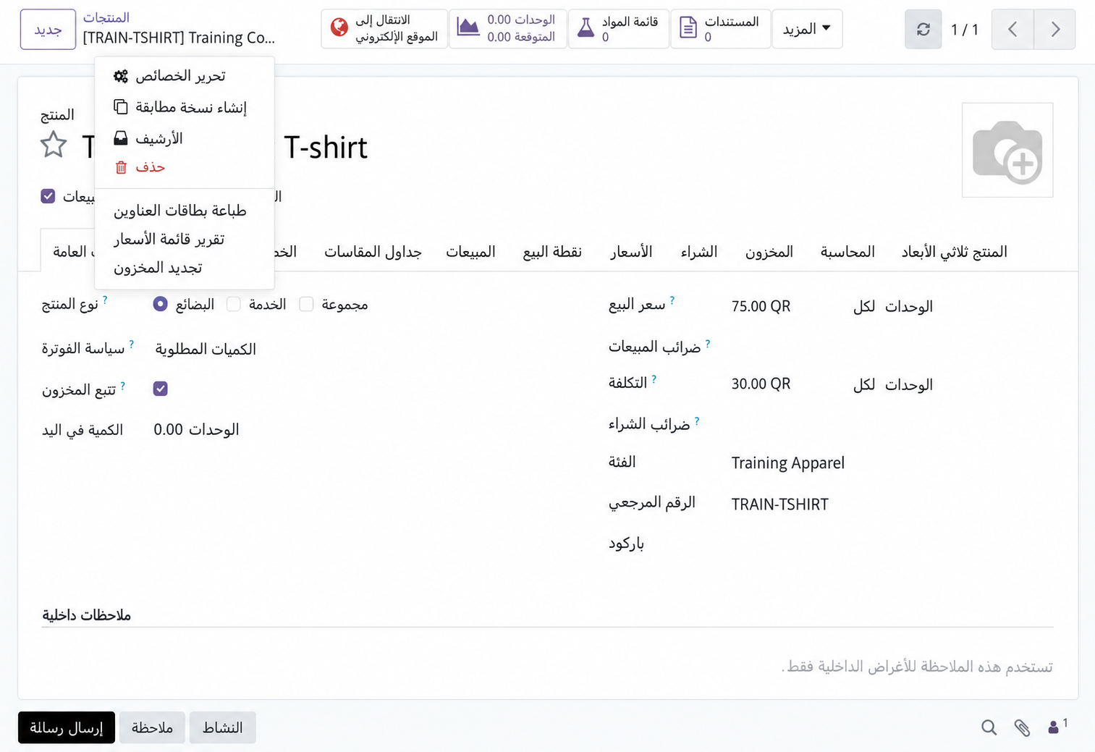
Task: Click the الوحدات المتوقعة stat button
Action: click(x=508, y=29)
